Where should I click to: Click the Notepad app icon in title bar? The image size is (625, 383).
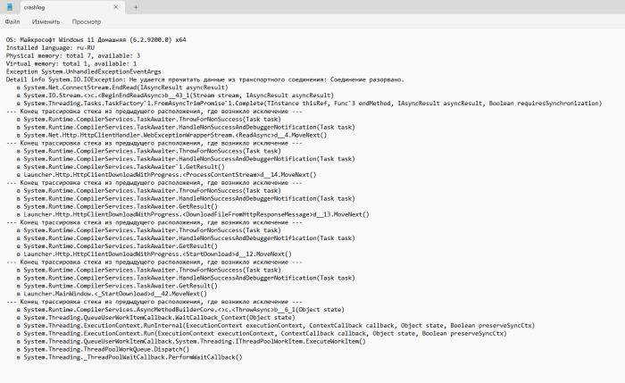click(8, 6)
